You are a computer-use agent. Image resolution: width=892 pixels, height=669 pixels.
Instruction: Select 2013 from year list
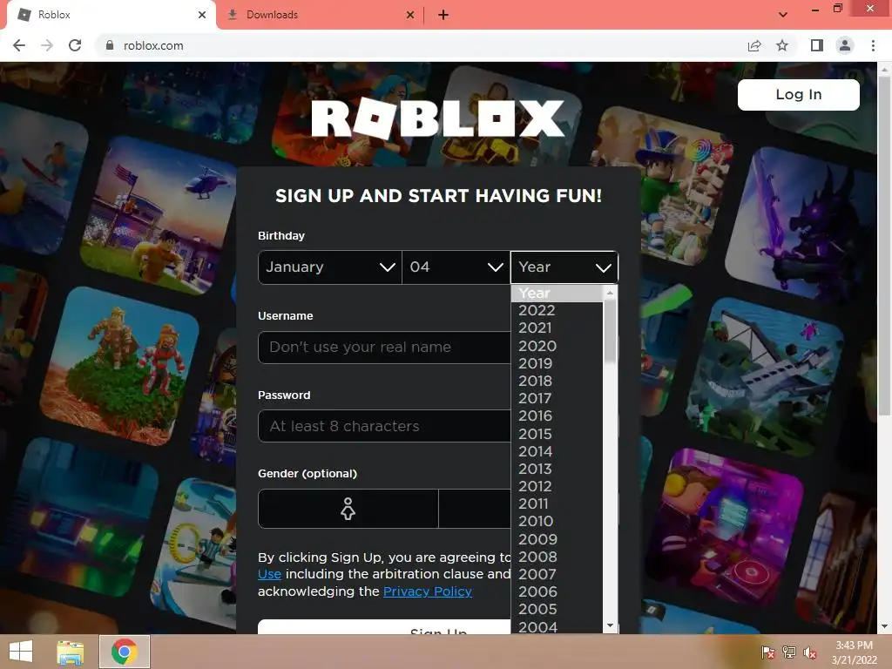(x=557, y=469)
